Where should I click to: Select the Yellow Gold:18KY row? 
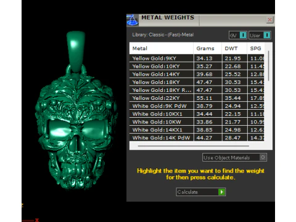[x=197, y=82]
